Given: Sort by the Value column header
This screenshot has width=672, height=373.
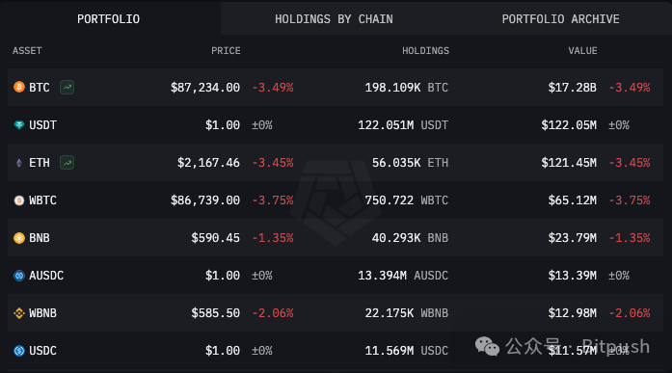Looking at the screenshot, I should tap(582, 51).
